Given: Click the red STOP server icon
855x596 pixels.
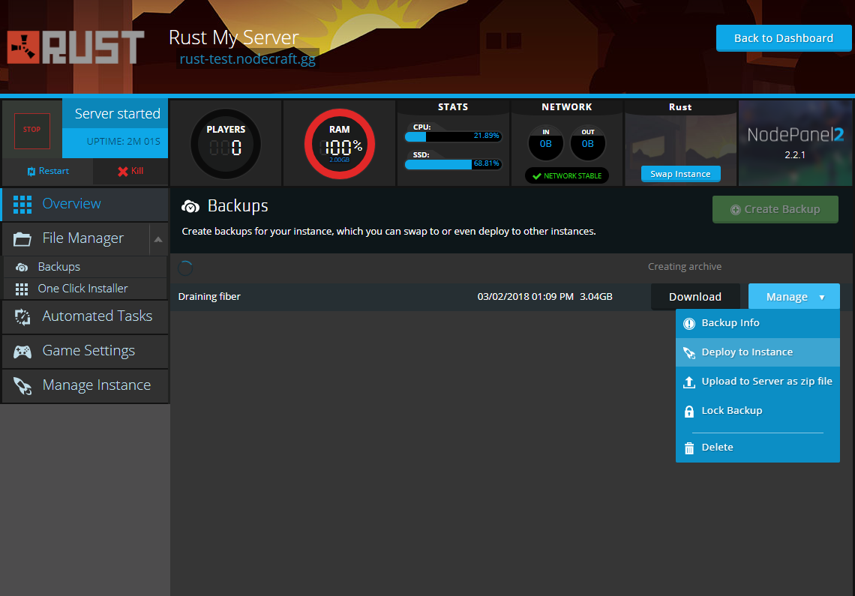Looking at the screenshot, I should [31, 130].
